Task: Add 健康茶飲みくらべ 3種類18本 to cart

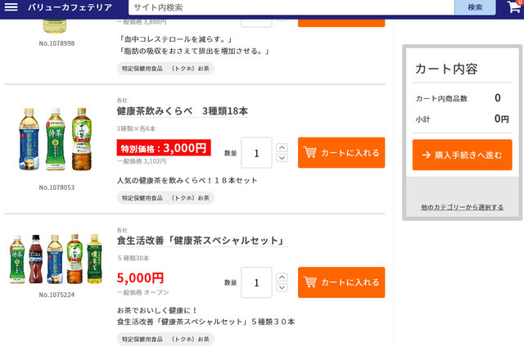Action: 341,152
